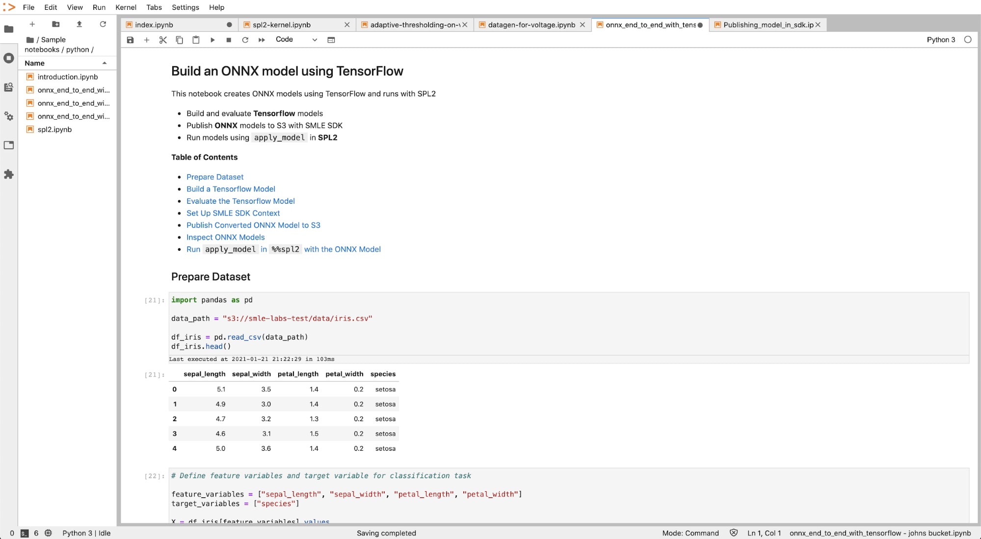
Task: Switch to the Publishing_model_in_sdk tab
Action: [768, 25]
